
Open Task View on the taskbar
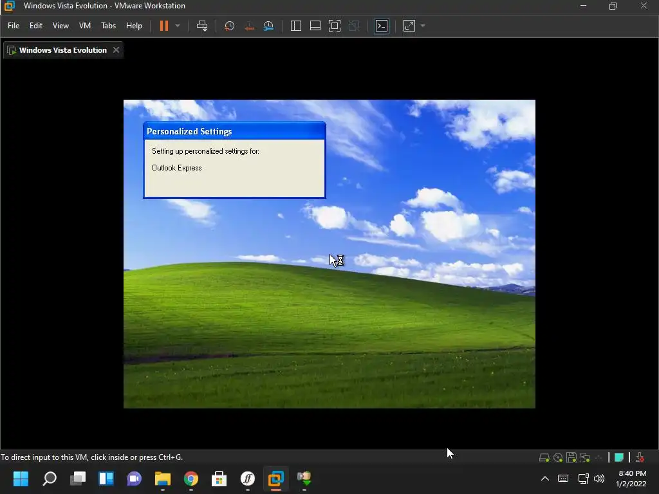pos(78,479)
